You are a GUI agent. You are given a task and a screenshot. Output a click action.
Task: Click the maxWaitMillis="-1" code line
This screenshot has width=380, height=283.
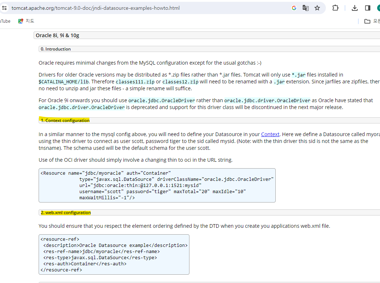tap(107, 198)
